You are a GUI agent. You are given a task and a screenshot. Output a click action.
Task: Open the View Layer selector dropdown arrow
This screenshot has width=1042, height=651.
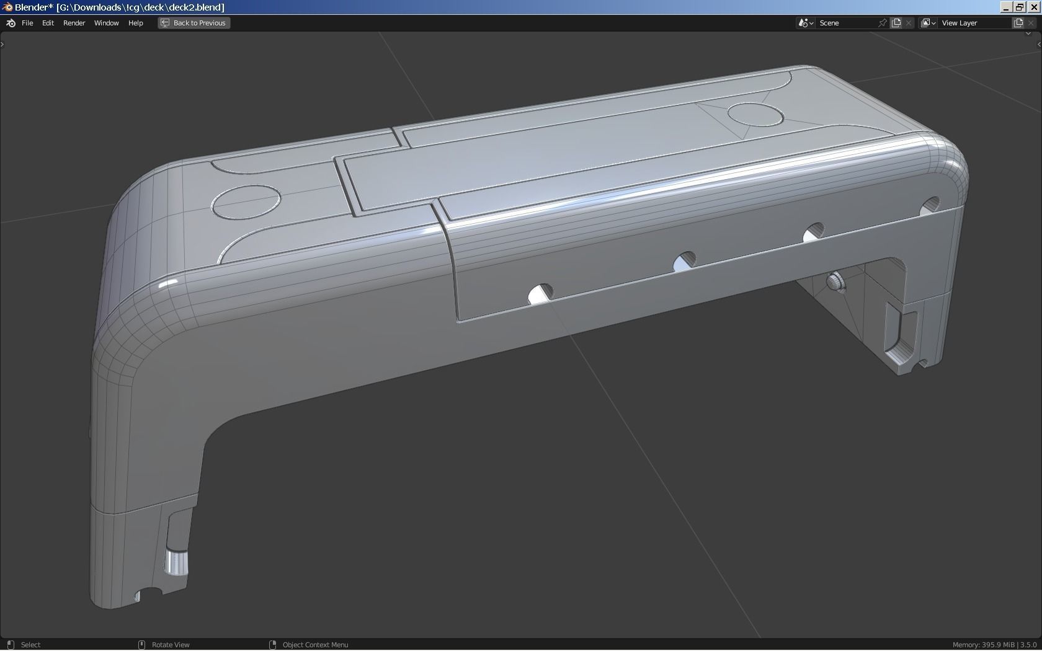click(x=933, y=23)
